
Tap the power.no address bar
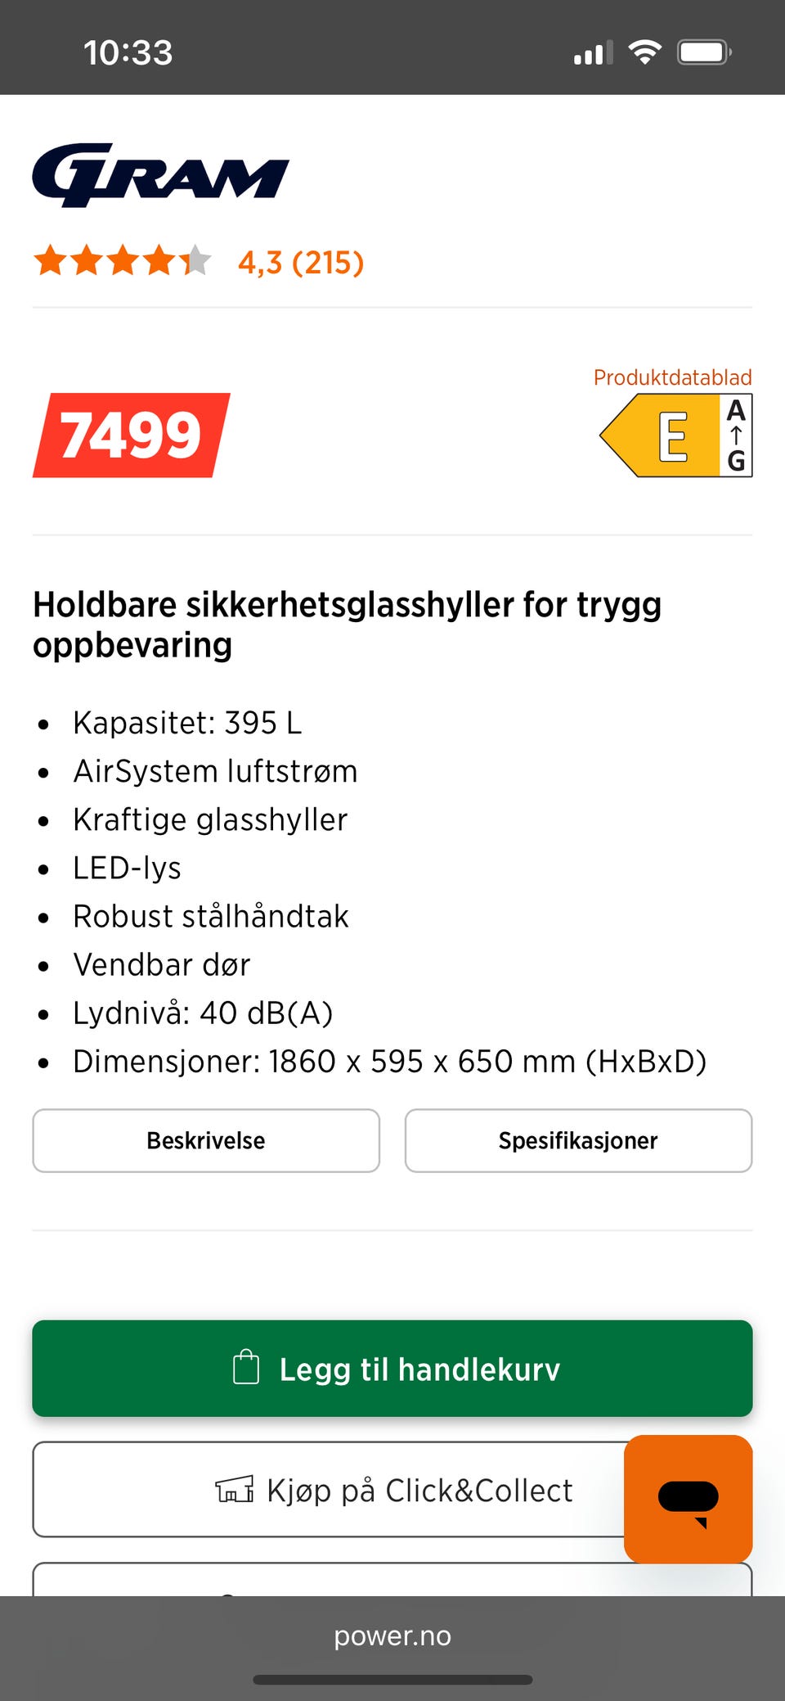coord(392,1636)
